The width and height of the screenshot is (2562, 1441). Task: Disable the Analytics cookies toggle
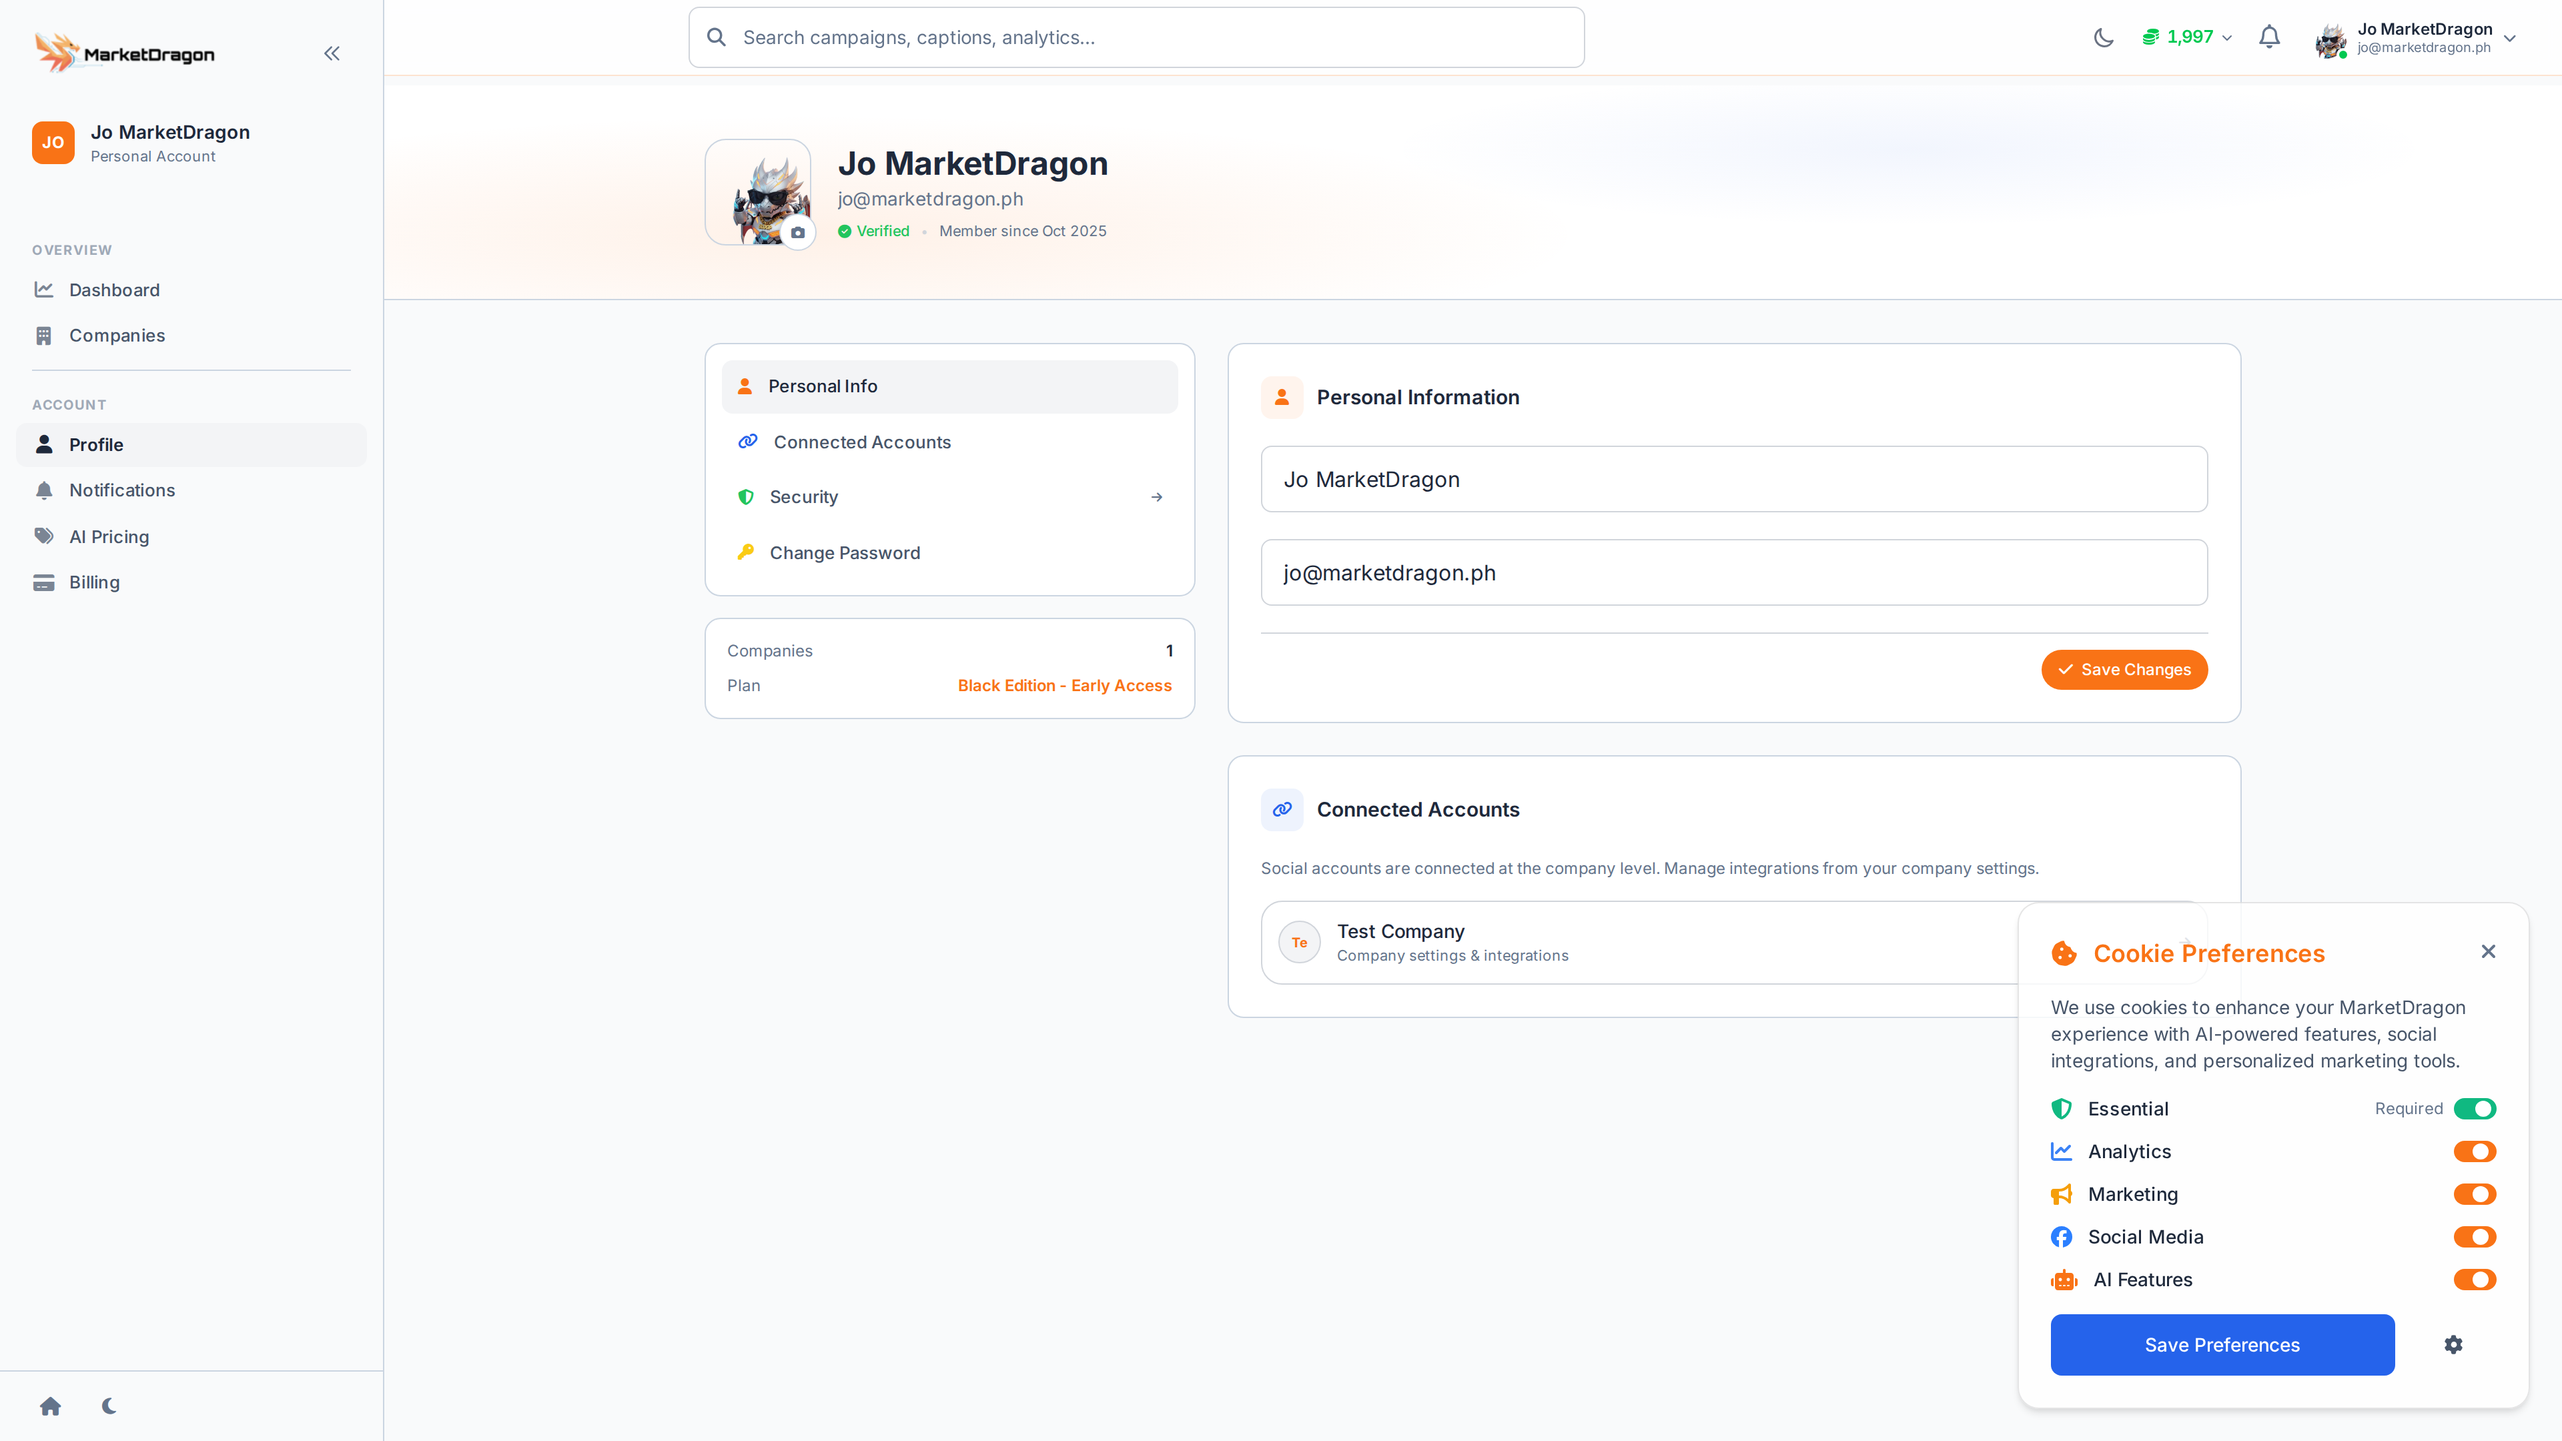[x=2475, y=1151]
